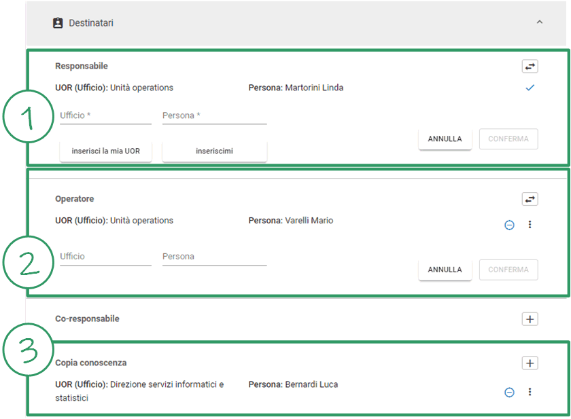Remove Bernardi Luca using the minus icon
This screenshot has height=419, width=571.
[x=509, y=392]
